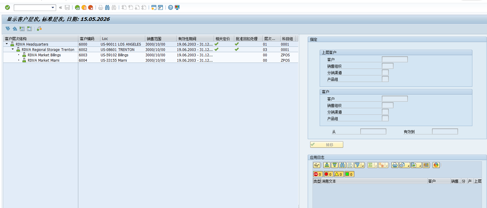Viewport: 487px width, 208px height.
Task: Click the Choose layout grid icon
Action: click(x=426, y=165)
